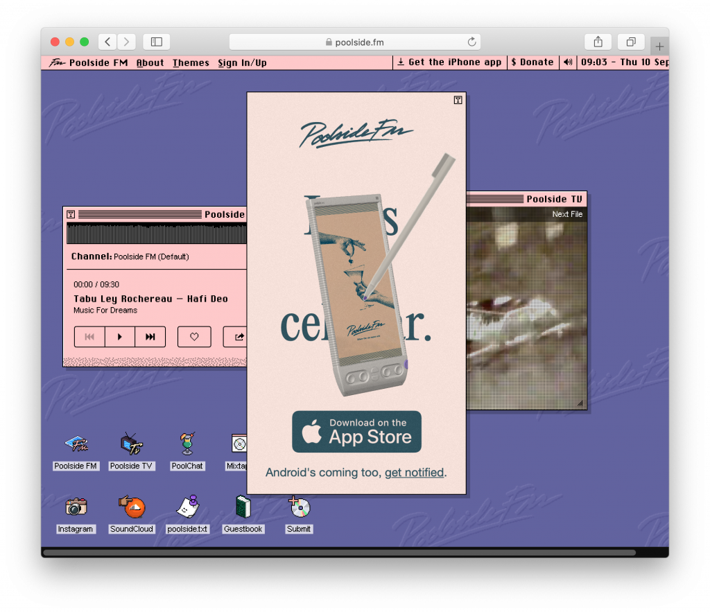This screenshot has height=612, width=710.
Task: Click the 00:00 / 09:30 time display
Action: click(x=96, y=285)
